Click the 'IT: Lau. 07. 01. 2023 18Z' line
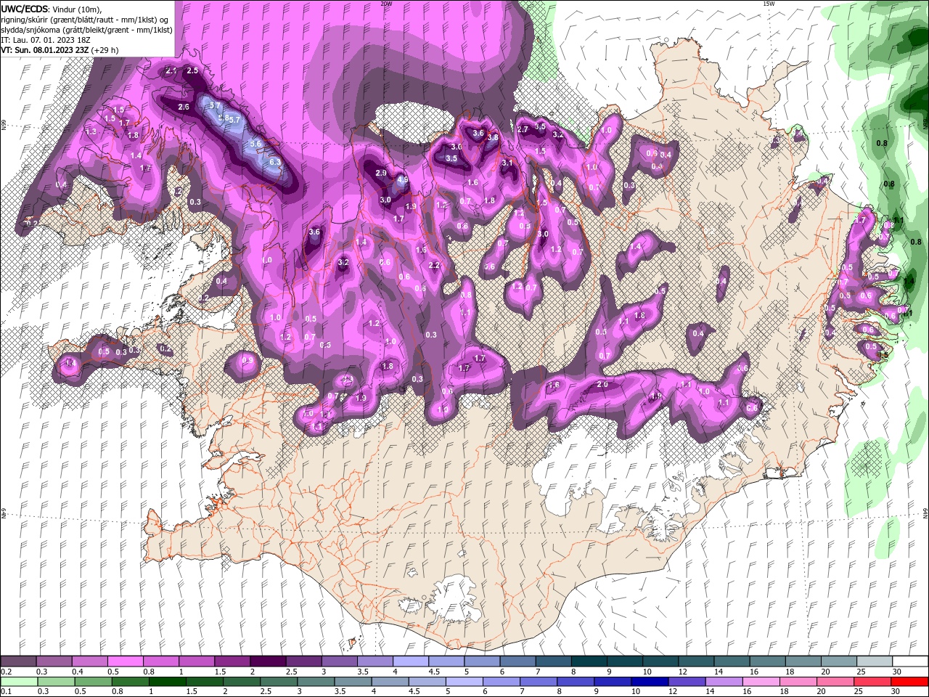 45,40
